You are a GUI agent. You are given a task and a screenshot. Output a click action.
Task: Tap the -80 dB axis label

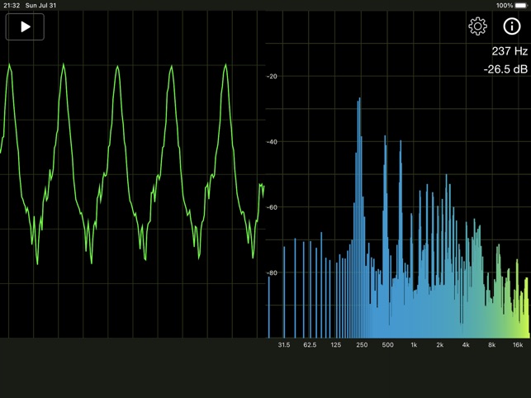(272, 272)
